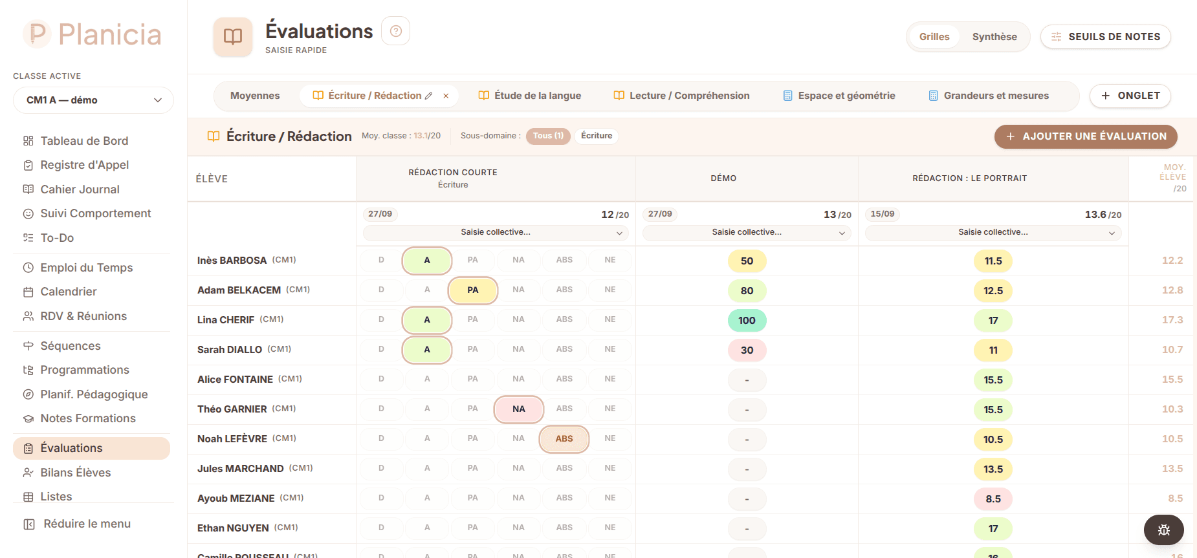Click Ajouter une évaluation button

(1086, 136)
